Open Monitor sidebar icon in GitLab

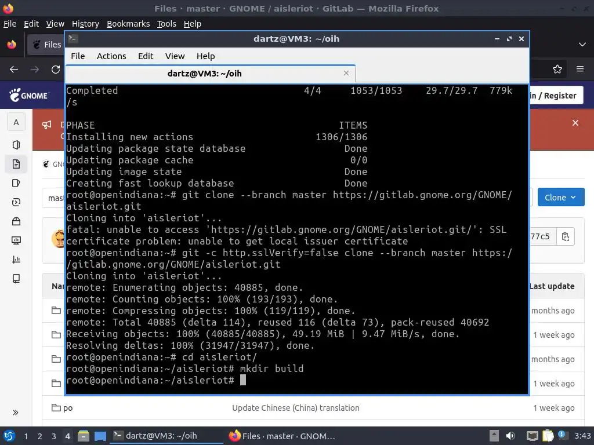tap(16, 240)
